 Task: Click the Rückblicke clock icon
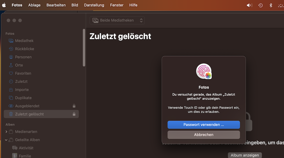click(11, 49)
